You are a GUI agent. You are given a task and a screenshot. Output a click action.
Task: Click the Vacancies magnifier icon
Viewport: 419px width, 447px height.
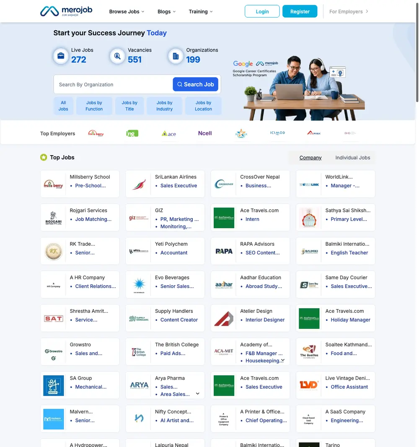click(x=117, y=56)
